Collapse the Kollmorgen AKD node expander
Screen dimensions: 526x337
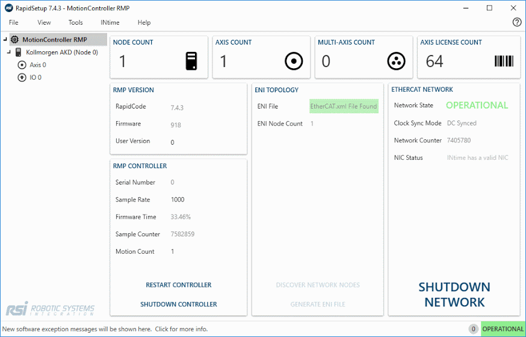[10, 52]
